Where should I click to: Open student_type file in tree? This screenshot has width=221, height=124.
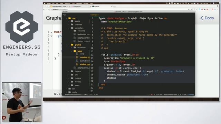coord(85,64)
